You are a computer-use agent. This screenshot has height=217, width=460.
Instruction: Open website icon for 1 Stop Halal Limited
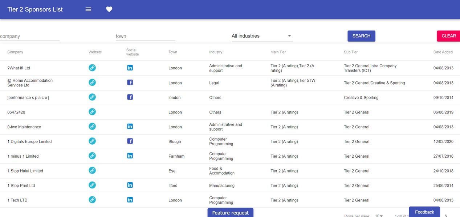tap(92, 170)
